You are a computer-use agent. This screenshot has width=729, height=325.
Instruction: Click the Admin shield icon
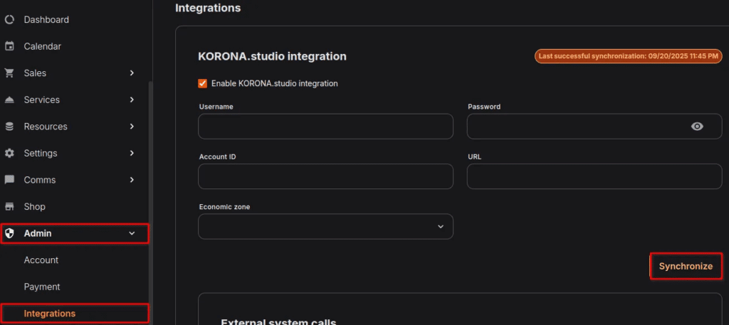10,233
